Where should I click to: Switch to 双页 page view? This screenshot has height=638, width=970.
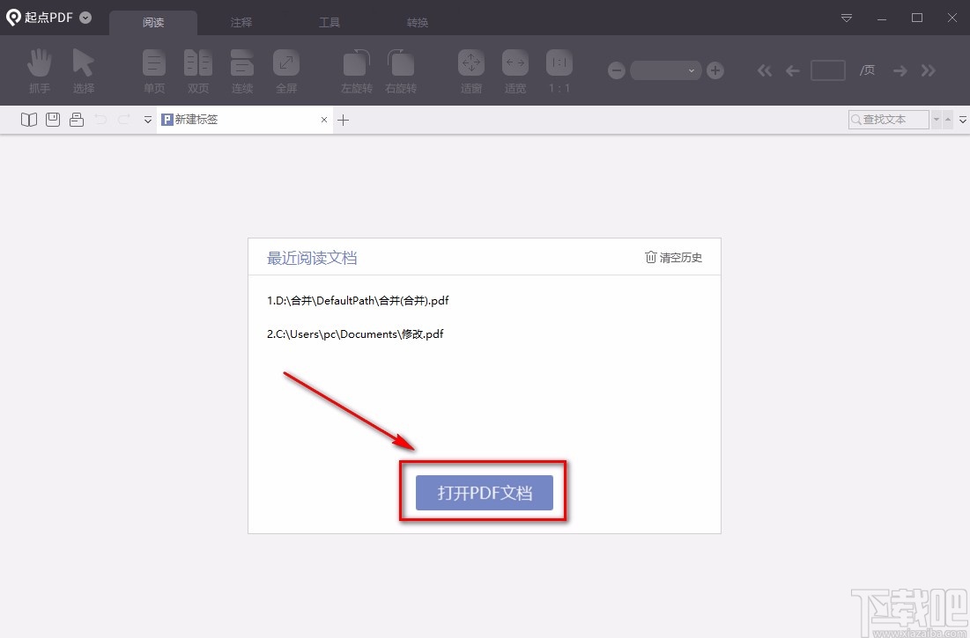[x=197, y=70]
